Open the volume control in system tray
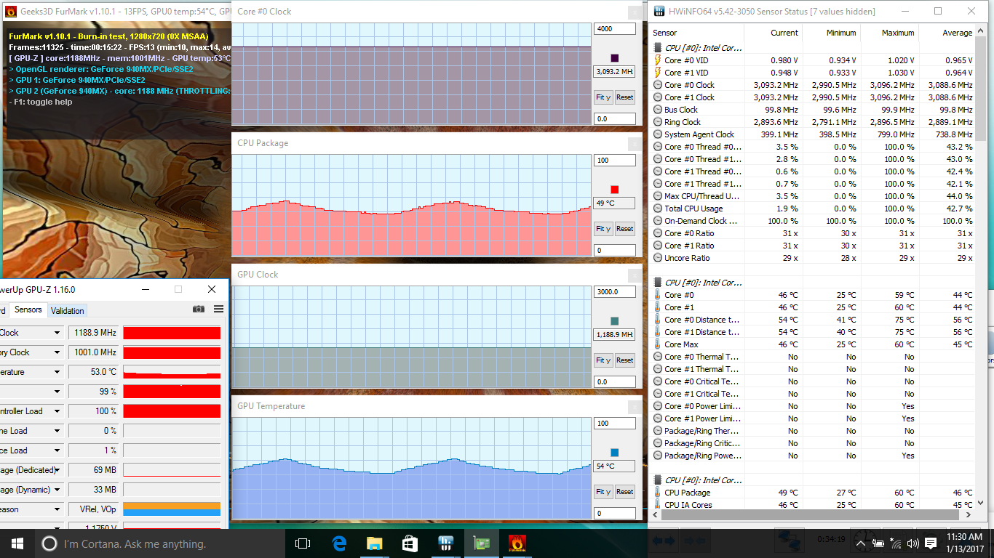This screenshot has width=994, height=558. pyautogui.click(x=913, y=543)
